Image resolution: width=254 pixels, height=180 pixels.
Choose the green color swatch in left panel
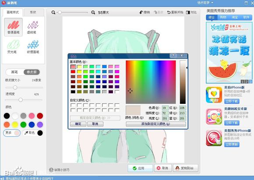23,124
